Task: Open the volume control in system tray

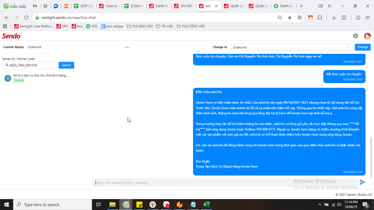Action: [x=339, y=205]
